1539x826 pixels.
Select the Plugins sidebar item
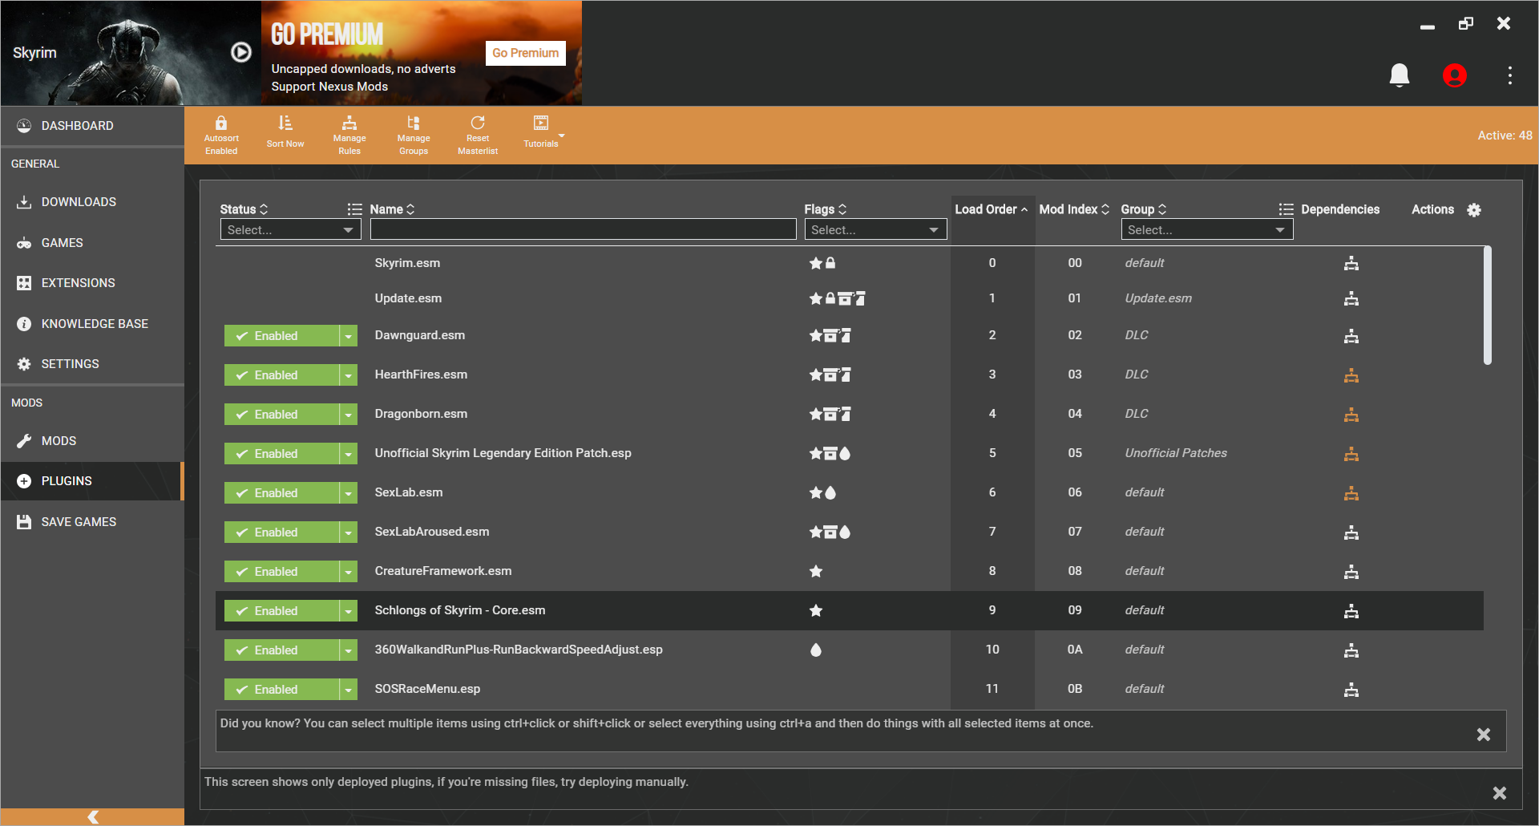(x=92, y=481)
